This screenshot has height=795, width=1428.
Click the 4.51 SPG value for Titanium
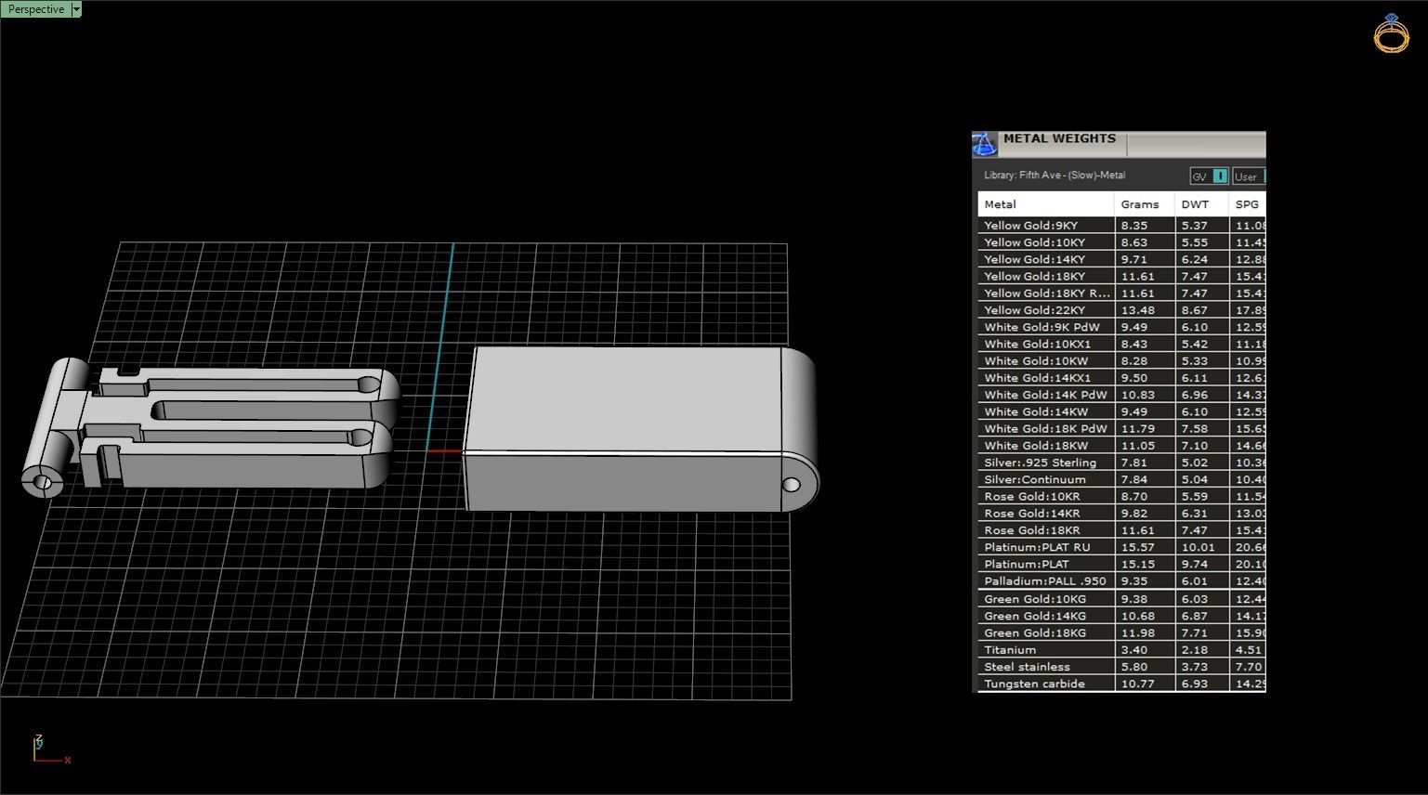1249,650
